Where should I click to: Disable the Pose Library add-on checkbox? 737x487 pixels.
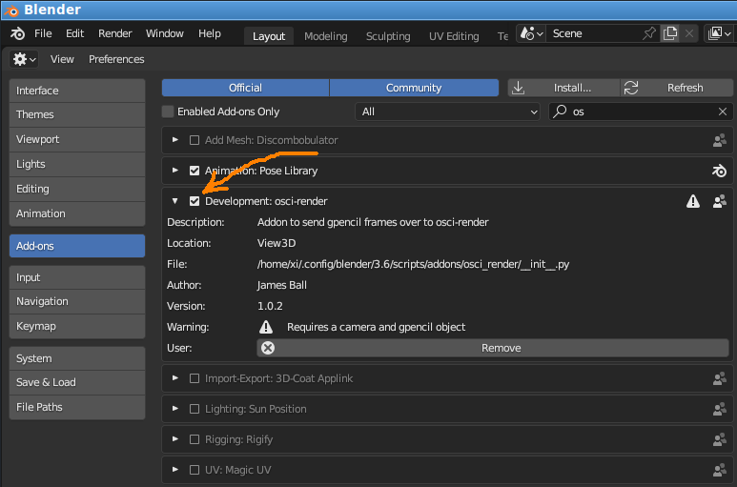click(x=194, y=171)
